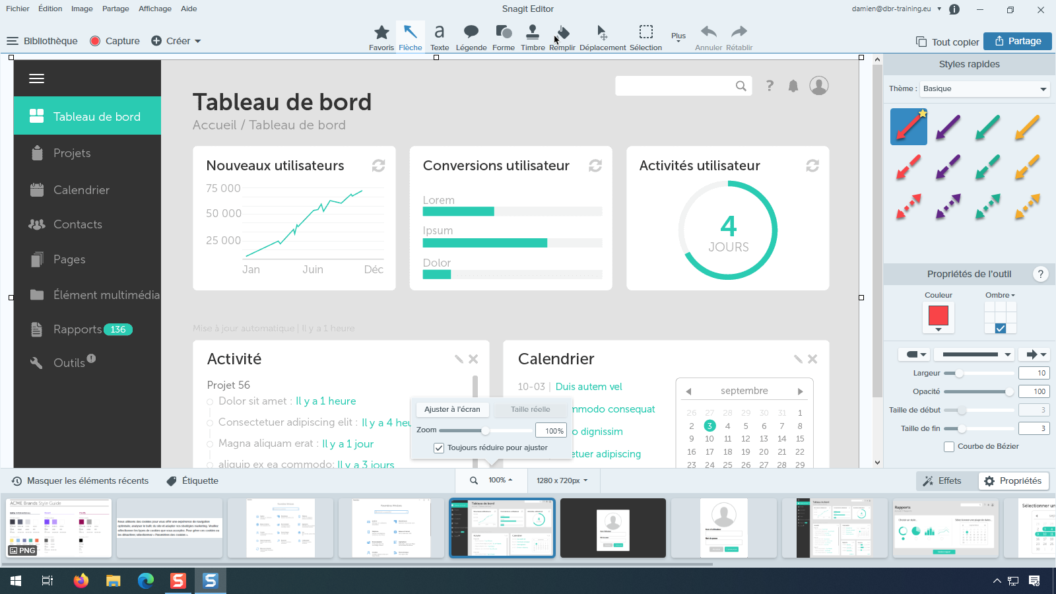Open the line style dropdown
Image resolution: width=1056 pixels, height=594 pixels.
974,354
